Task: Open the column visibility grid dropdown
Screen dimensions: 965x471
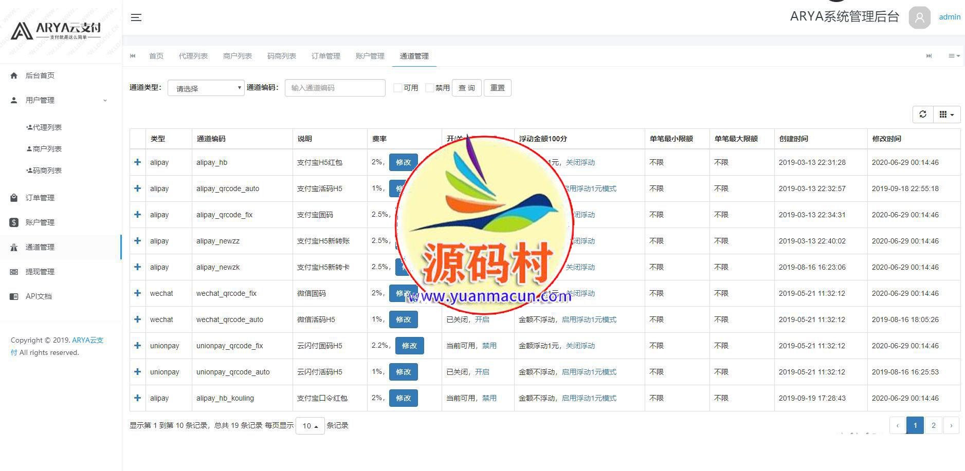Action: [946, 115]
